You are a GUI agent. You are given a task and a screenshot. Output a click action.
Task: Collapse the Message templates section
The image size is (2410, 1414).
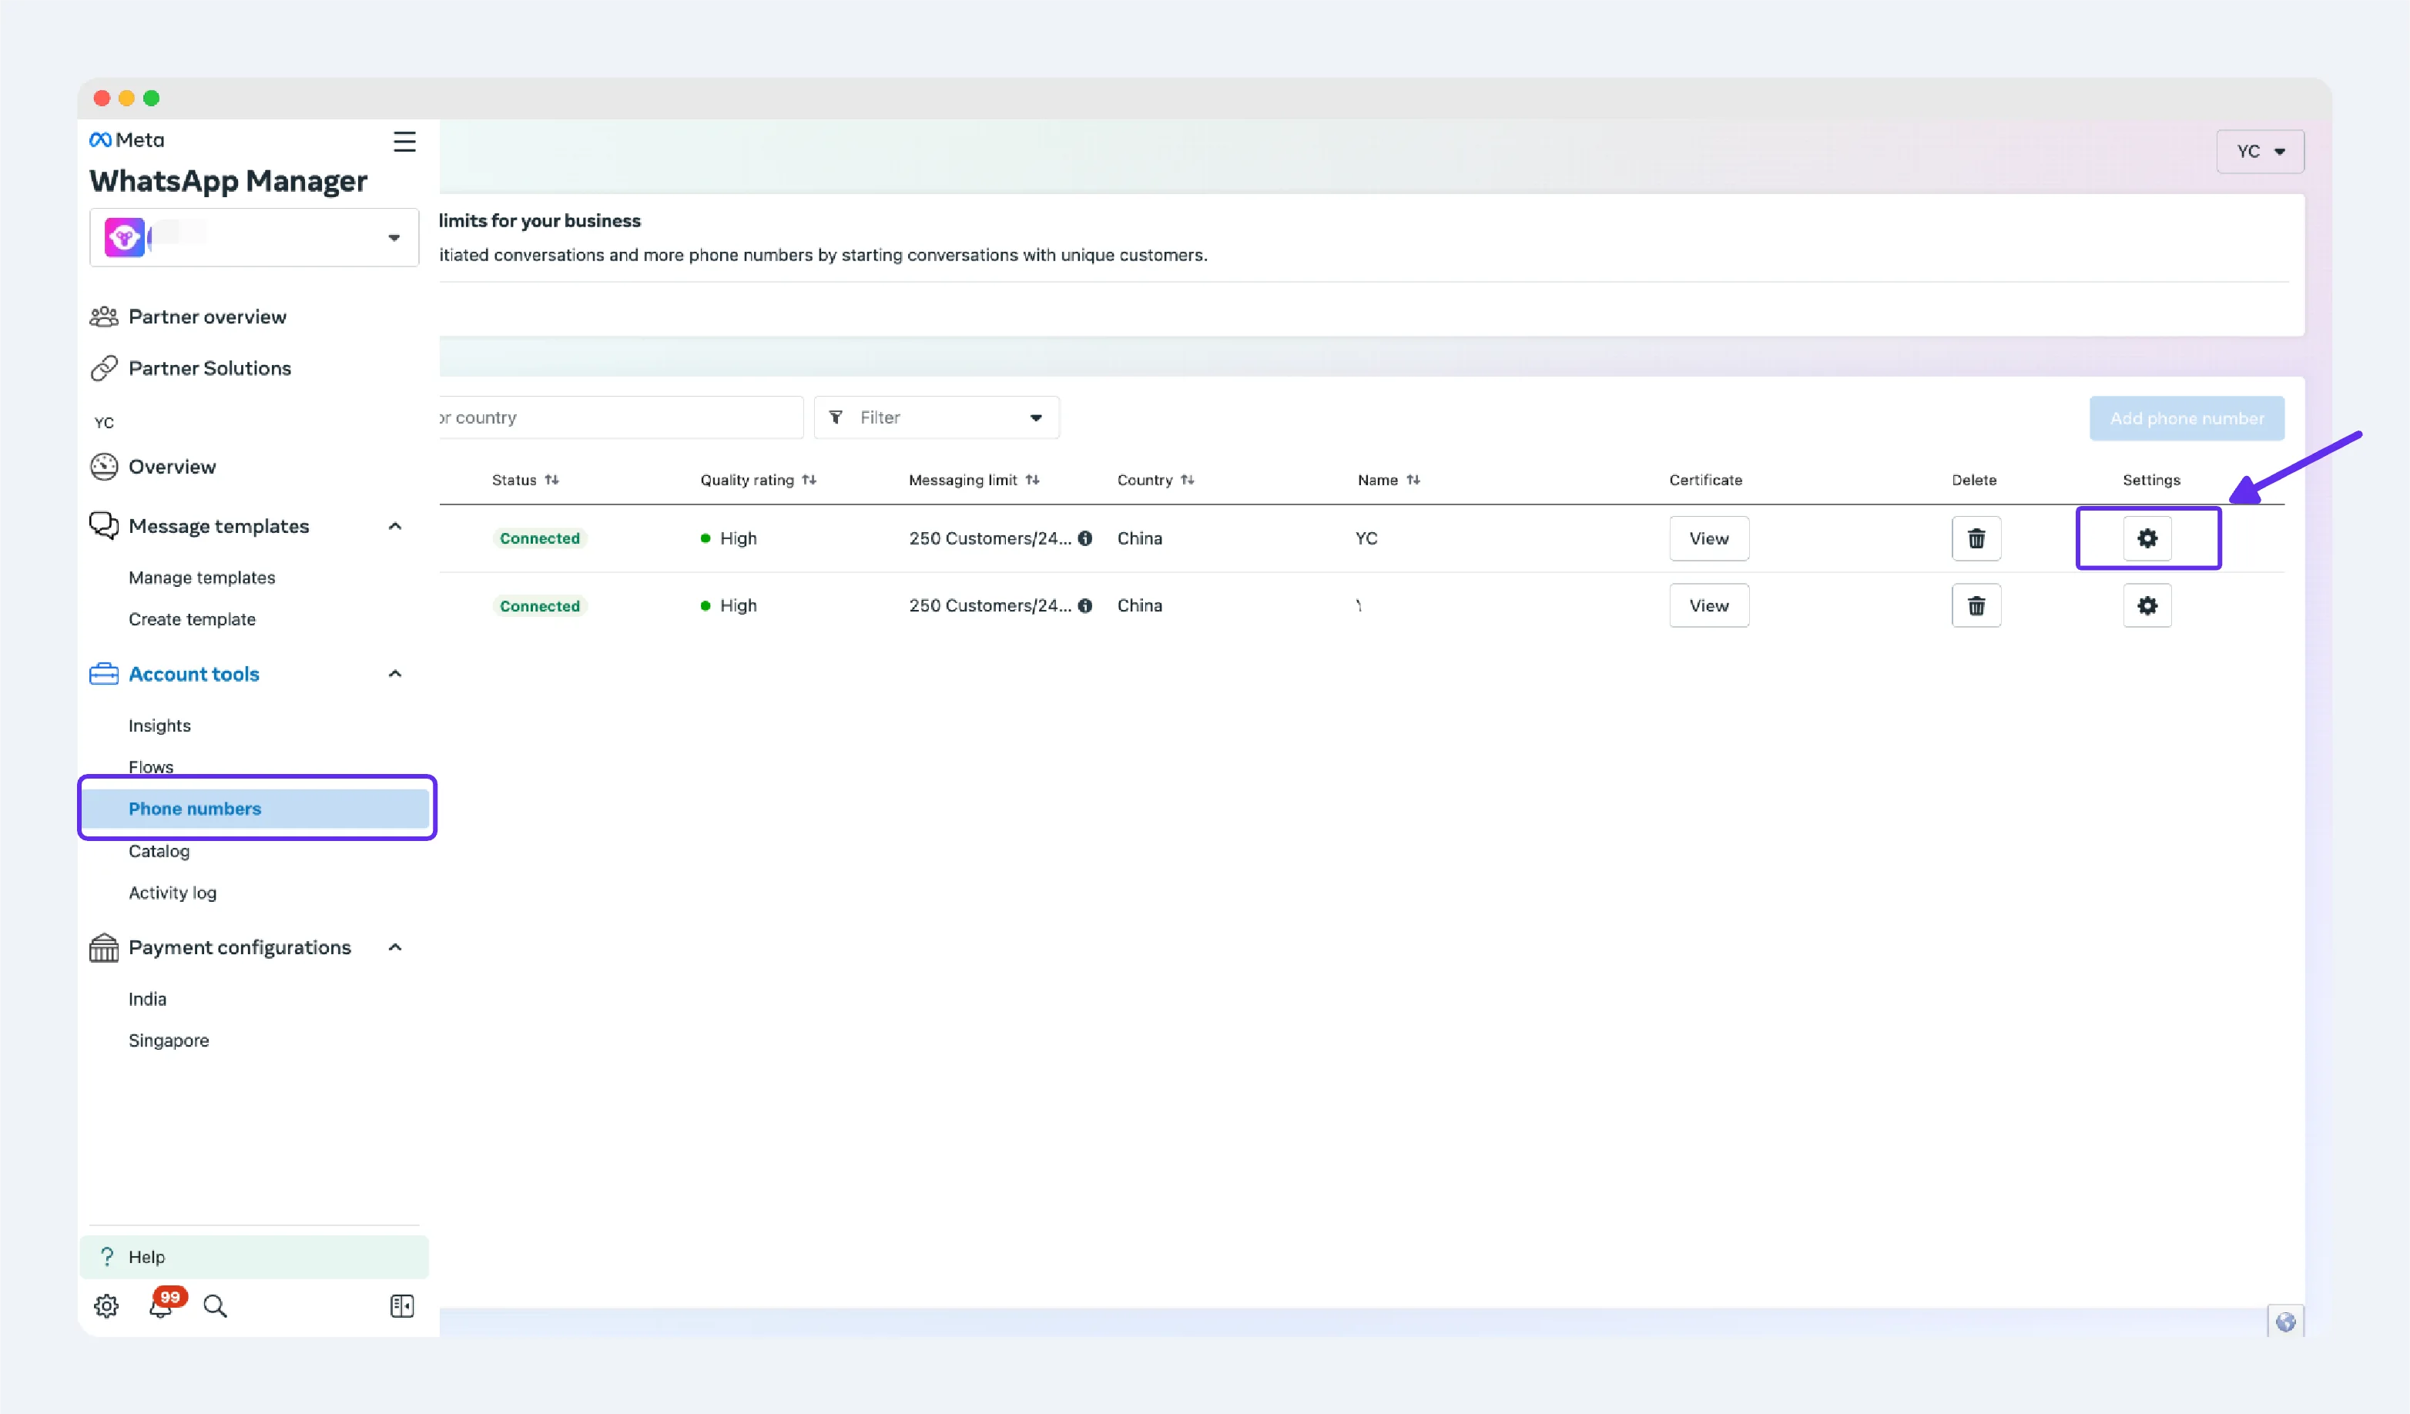[x=395, y=526]
